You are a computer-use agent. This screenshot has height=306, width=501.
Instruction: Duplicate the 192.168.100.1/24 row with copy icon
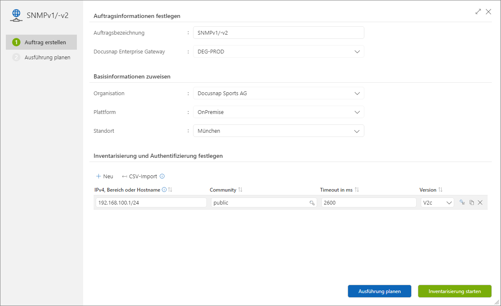(472, 202)
